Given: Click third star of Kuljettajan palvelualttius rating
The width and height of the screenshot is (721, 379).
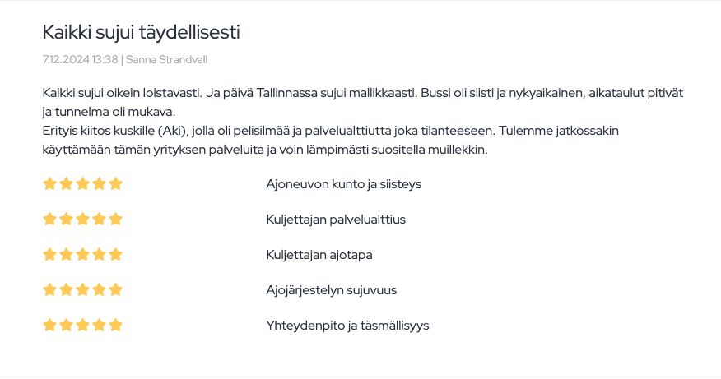Looking at the screenshot, I should [x=82, y=219].
